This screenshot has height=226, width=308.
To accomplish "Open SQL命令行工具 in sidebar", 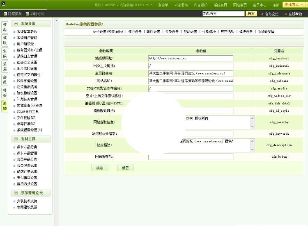I will tap(28, 112).
